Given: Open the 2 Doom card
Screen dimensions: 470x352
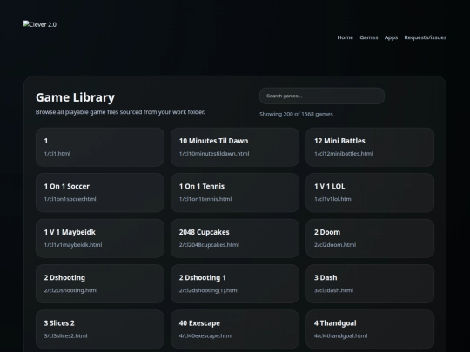Looking at the screenshot, I should coord(370,238).
